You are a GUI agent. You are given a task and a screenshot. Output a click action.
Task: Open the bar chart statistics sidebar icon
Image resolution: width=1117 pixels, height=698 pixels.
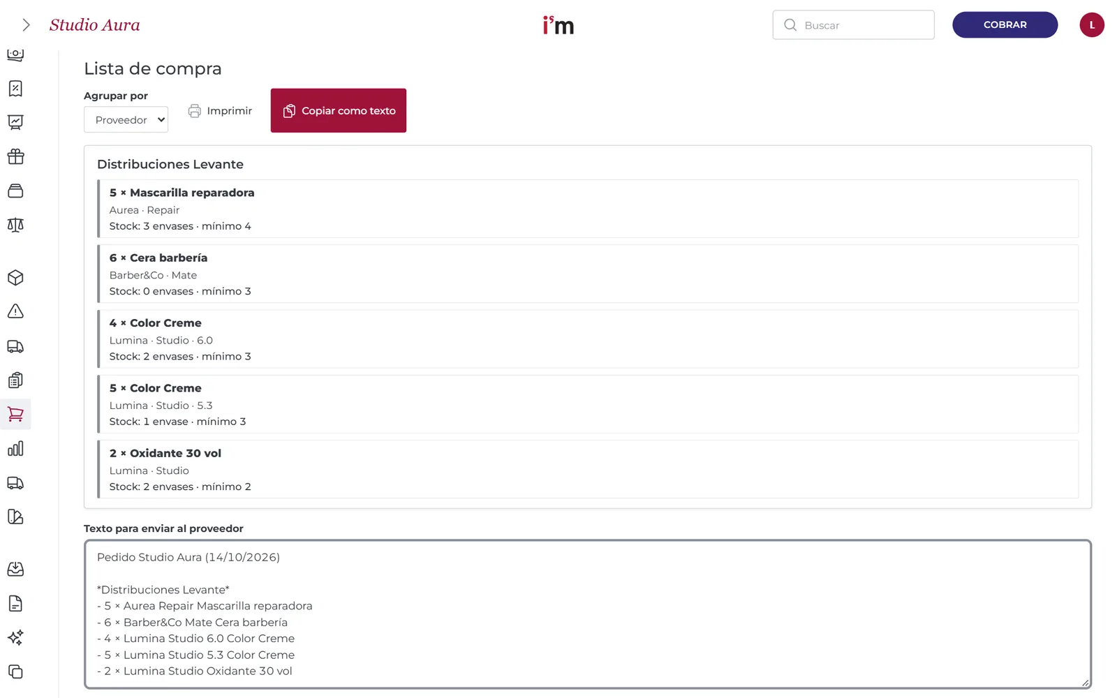pos(15,449)
